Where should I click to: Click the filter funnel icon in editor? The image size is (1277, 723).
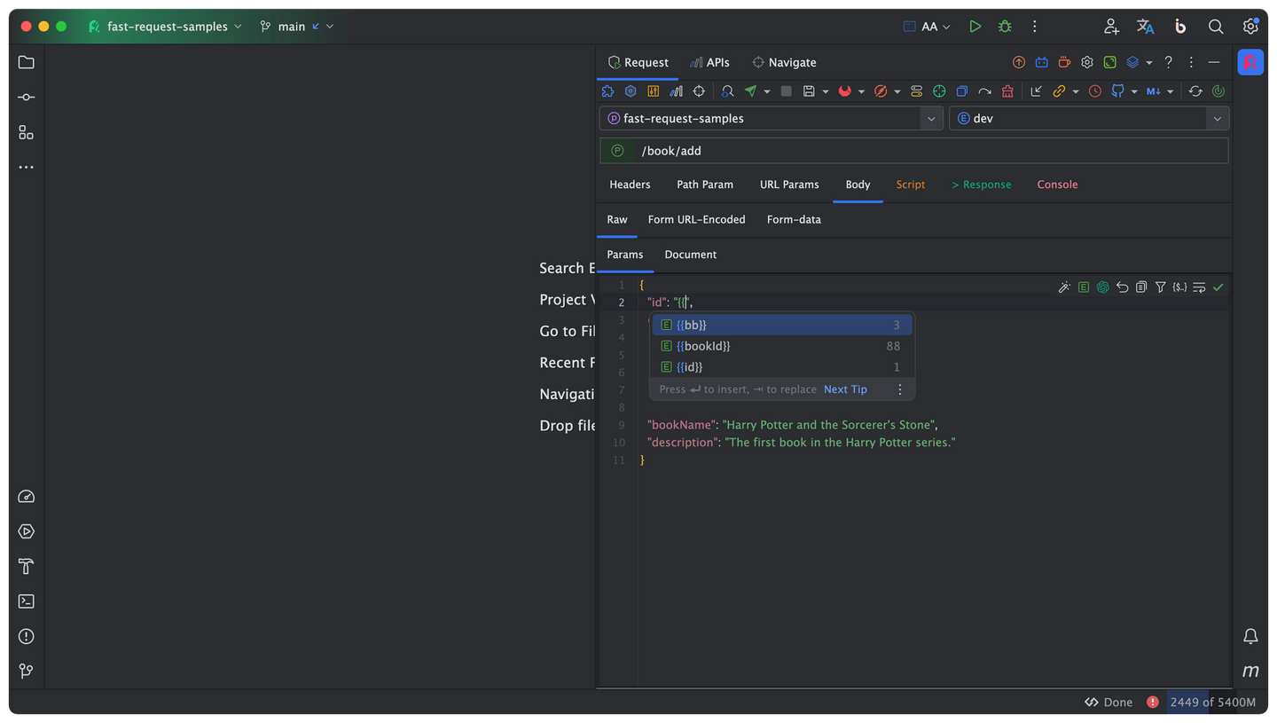tap(1160, 287)
